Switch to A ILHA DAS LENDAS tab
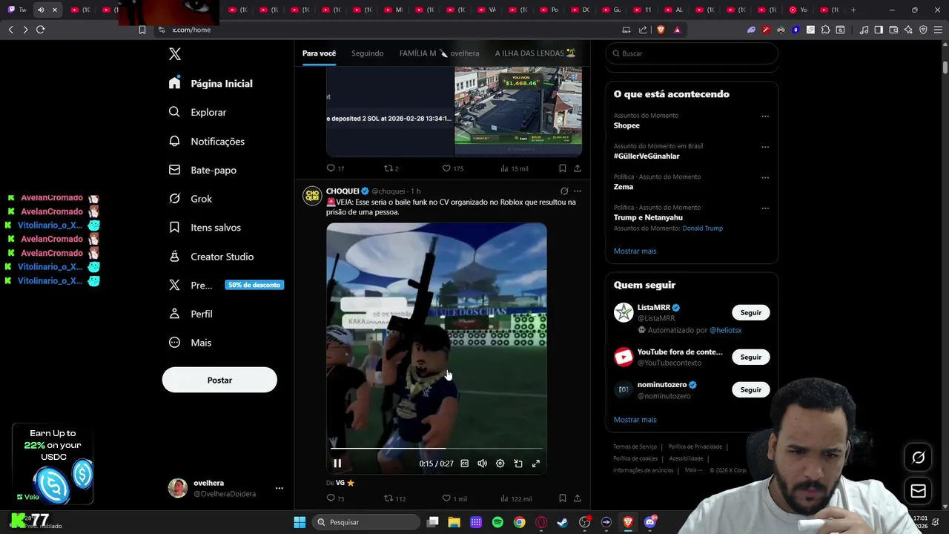 point(535,53)
